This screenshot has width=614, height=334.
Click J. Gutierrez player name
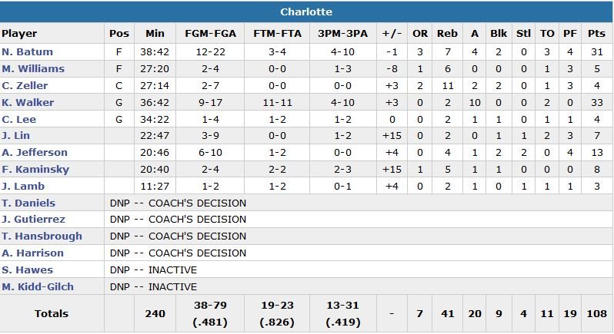(x=33, y=220)
